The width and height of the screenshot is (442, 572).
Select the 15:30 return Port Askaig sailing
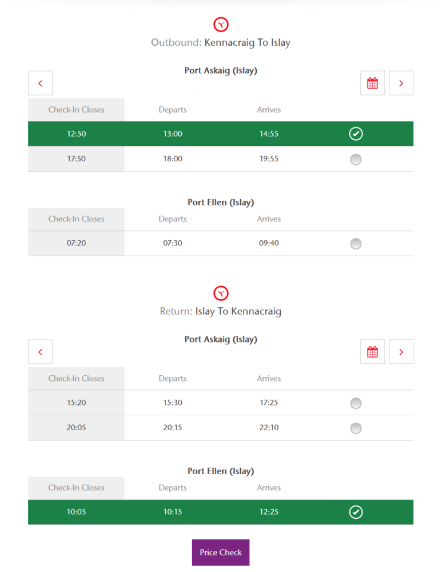(x=356, y=403)
